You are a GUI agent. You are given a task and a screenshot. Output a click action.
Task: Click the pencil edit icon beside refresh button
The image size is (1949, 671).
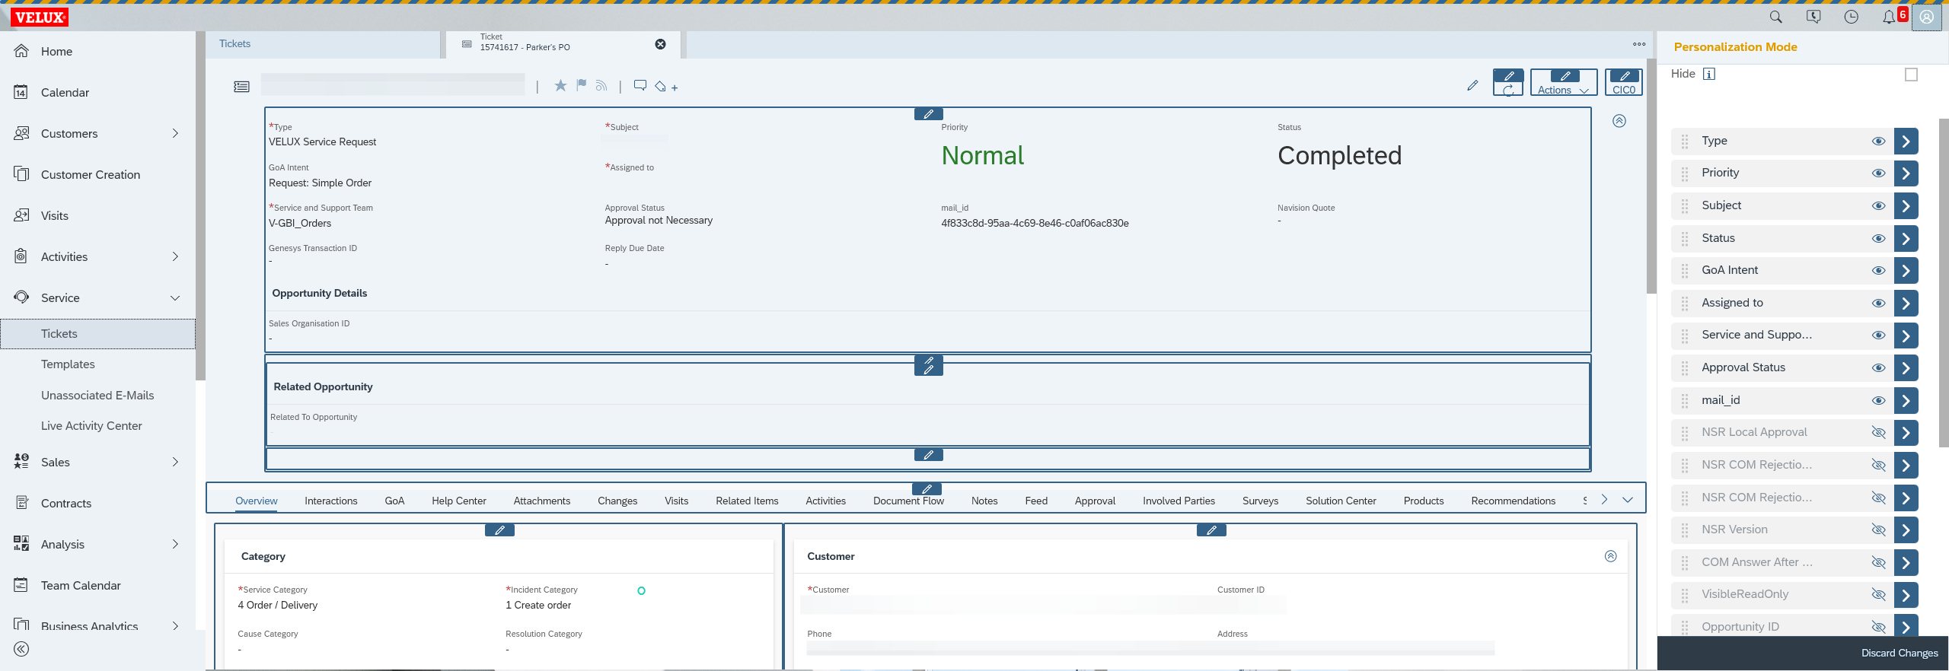click(1472, 85)
